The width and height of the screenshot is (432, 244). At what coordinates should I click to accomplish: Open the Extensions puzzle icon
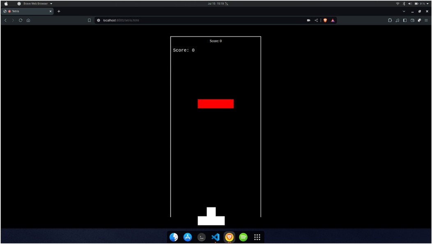click(390, 20)
